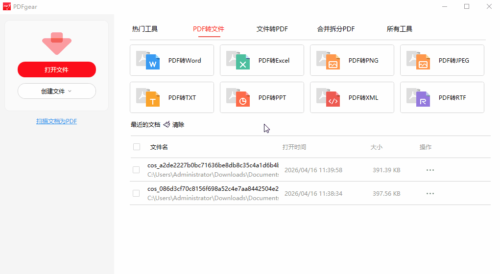This screenshot has height=274, width=500.
Task: Open the PDF转Excel converter
Action: coord(262,60)
